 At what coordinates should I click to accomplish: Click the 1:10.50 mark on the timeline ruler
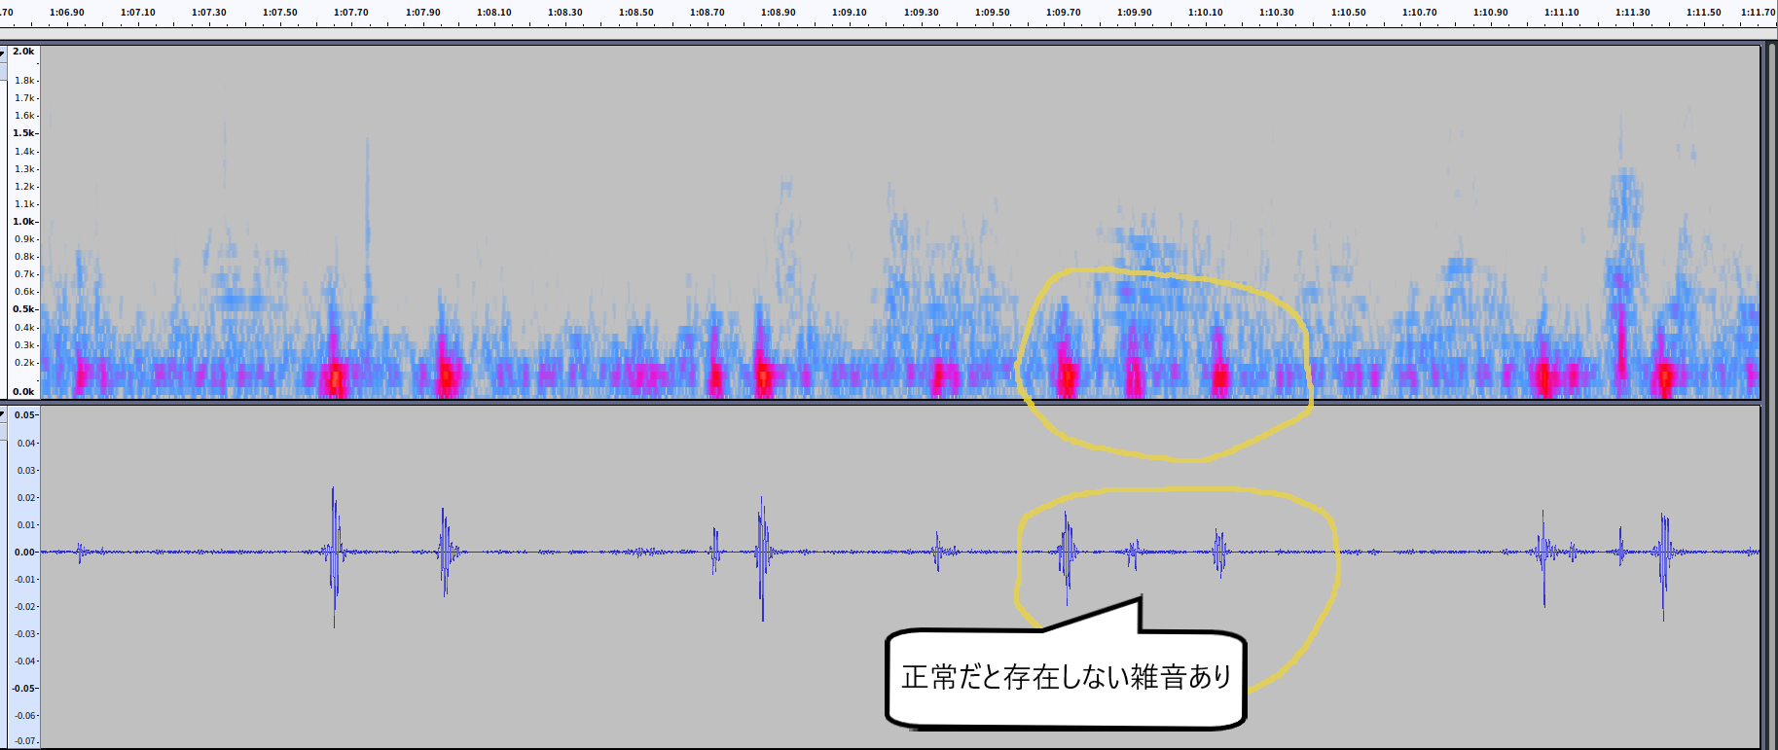pos(1349,13)
